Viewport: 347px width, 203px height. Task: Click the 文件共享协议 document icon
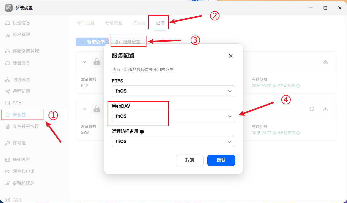pos(8,126)
